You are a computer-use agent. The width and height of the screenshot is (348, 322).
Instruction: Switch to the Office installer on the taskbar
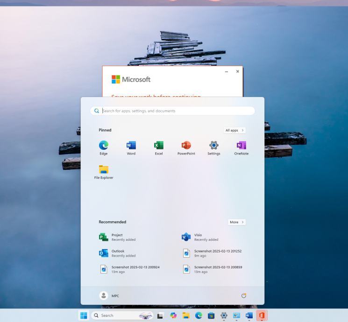(x=262, y=315)
